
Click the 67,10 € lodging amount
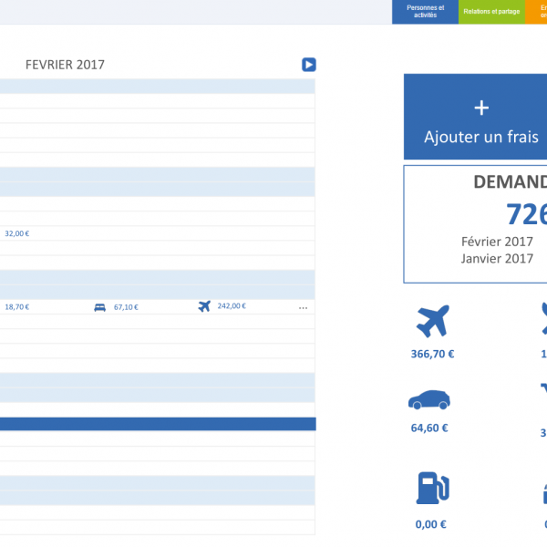coord(126,307)
